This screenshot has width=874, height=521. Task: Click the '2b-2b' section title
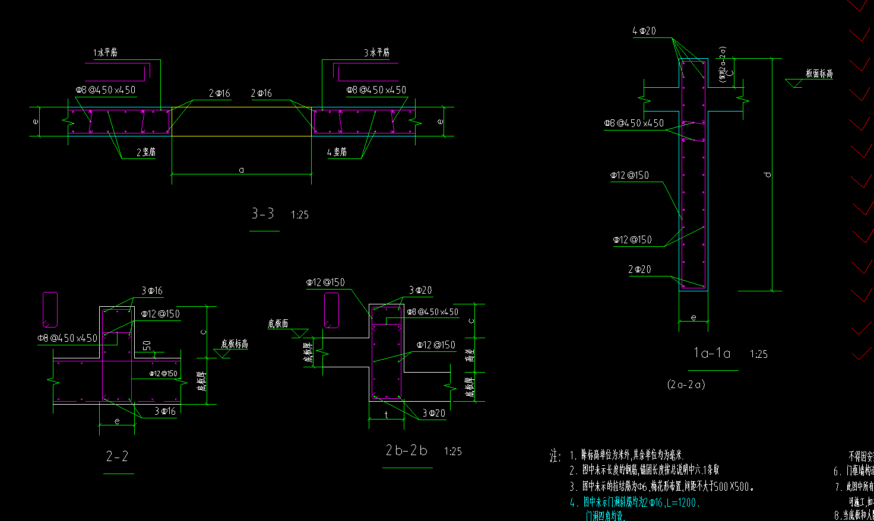point(407,451)
